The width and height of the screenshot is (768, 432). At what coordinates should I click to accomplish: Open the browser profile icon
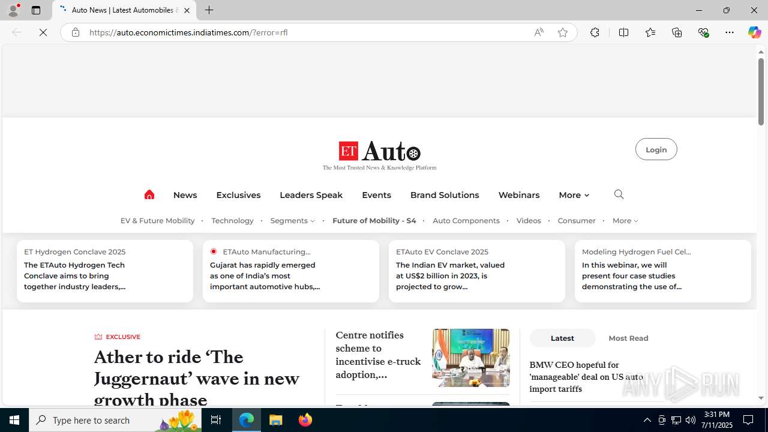(x=13, y=10)
